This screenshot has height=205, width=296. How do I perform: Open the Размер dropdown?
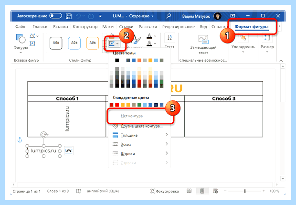[267, 44]
